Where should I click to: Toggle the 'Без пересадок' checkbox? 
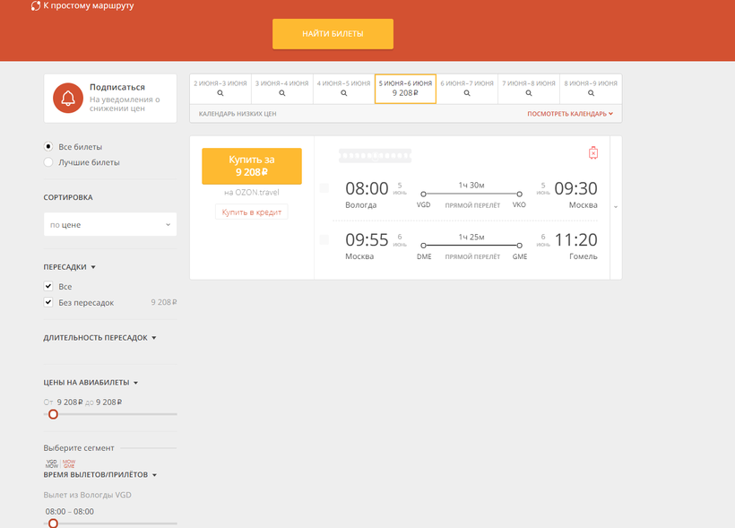tap(48, 303)
